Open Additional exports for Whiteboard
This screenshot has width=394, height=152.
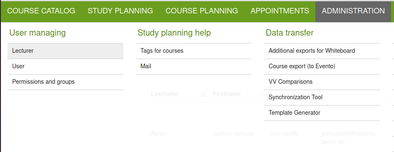[322, 51]
